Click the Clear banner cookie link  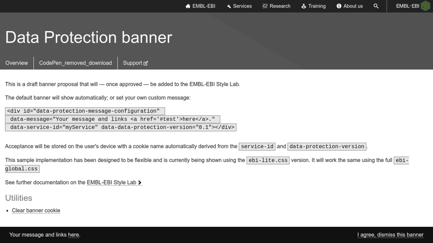tap(36, 211)
